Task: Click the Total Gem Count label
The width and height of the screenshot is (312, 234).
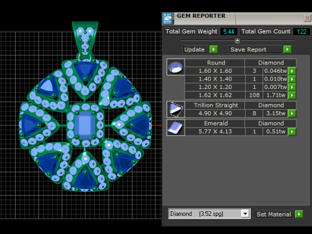Action: point(266,31)
